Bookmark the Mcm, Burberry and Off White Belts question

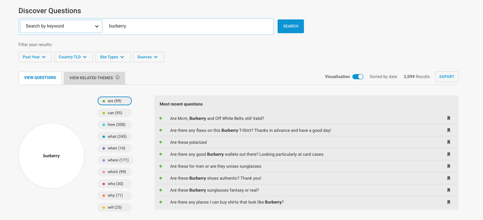tap(449, 118)
